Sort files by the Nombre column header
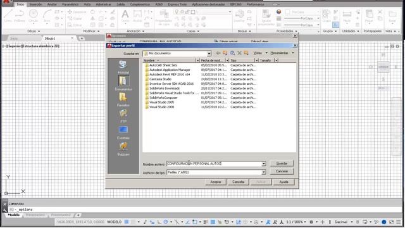 pos(170,60)
